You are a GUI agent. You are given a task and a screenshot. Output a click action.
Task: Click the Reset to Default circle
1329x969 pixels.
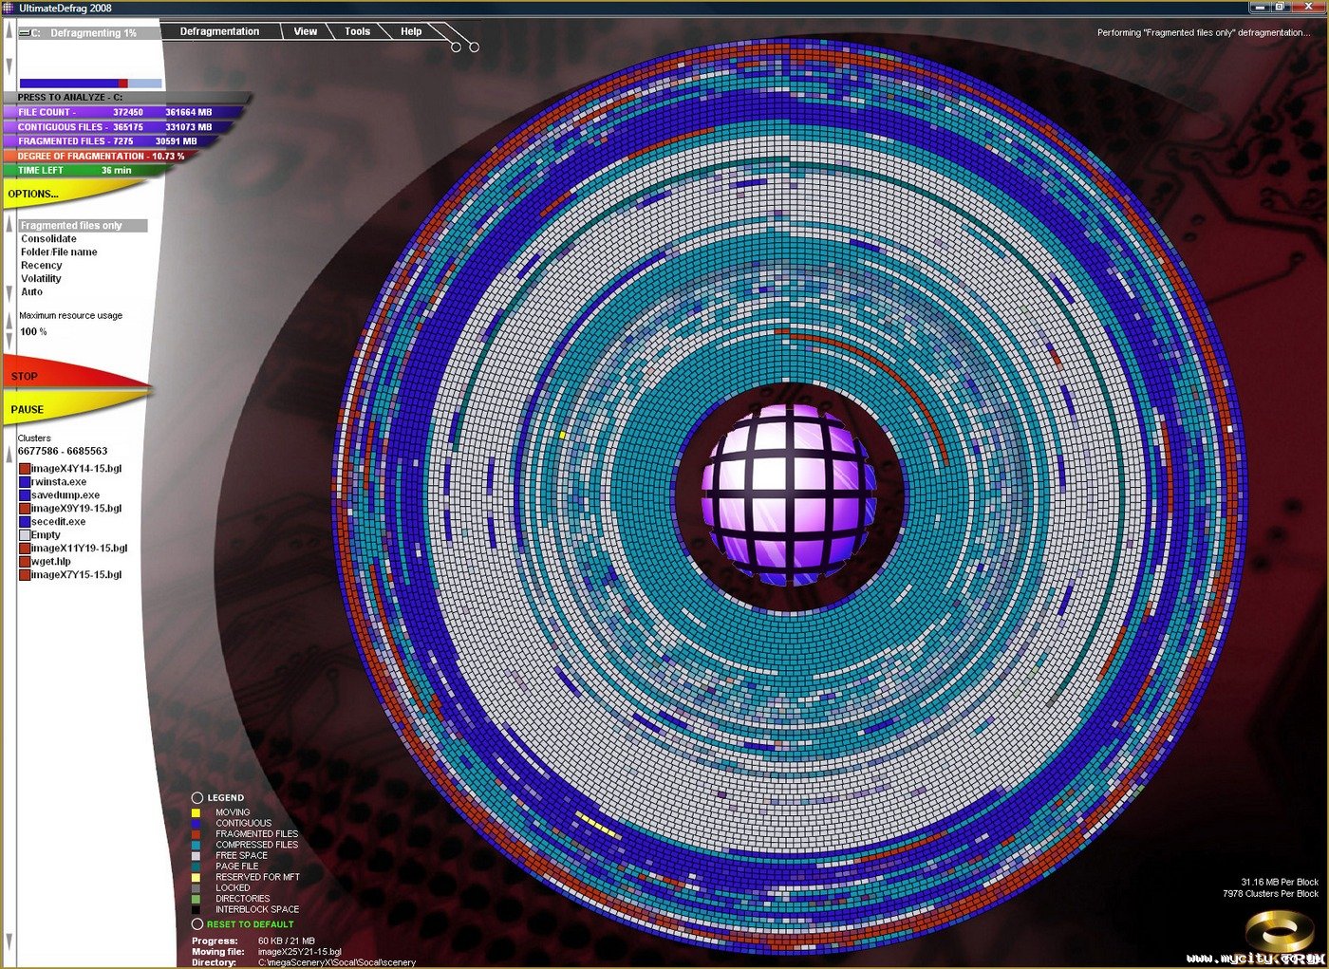[197, 924]
